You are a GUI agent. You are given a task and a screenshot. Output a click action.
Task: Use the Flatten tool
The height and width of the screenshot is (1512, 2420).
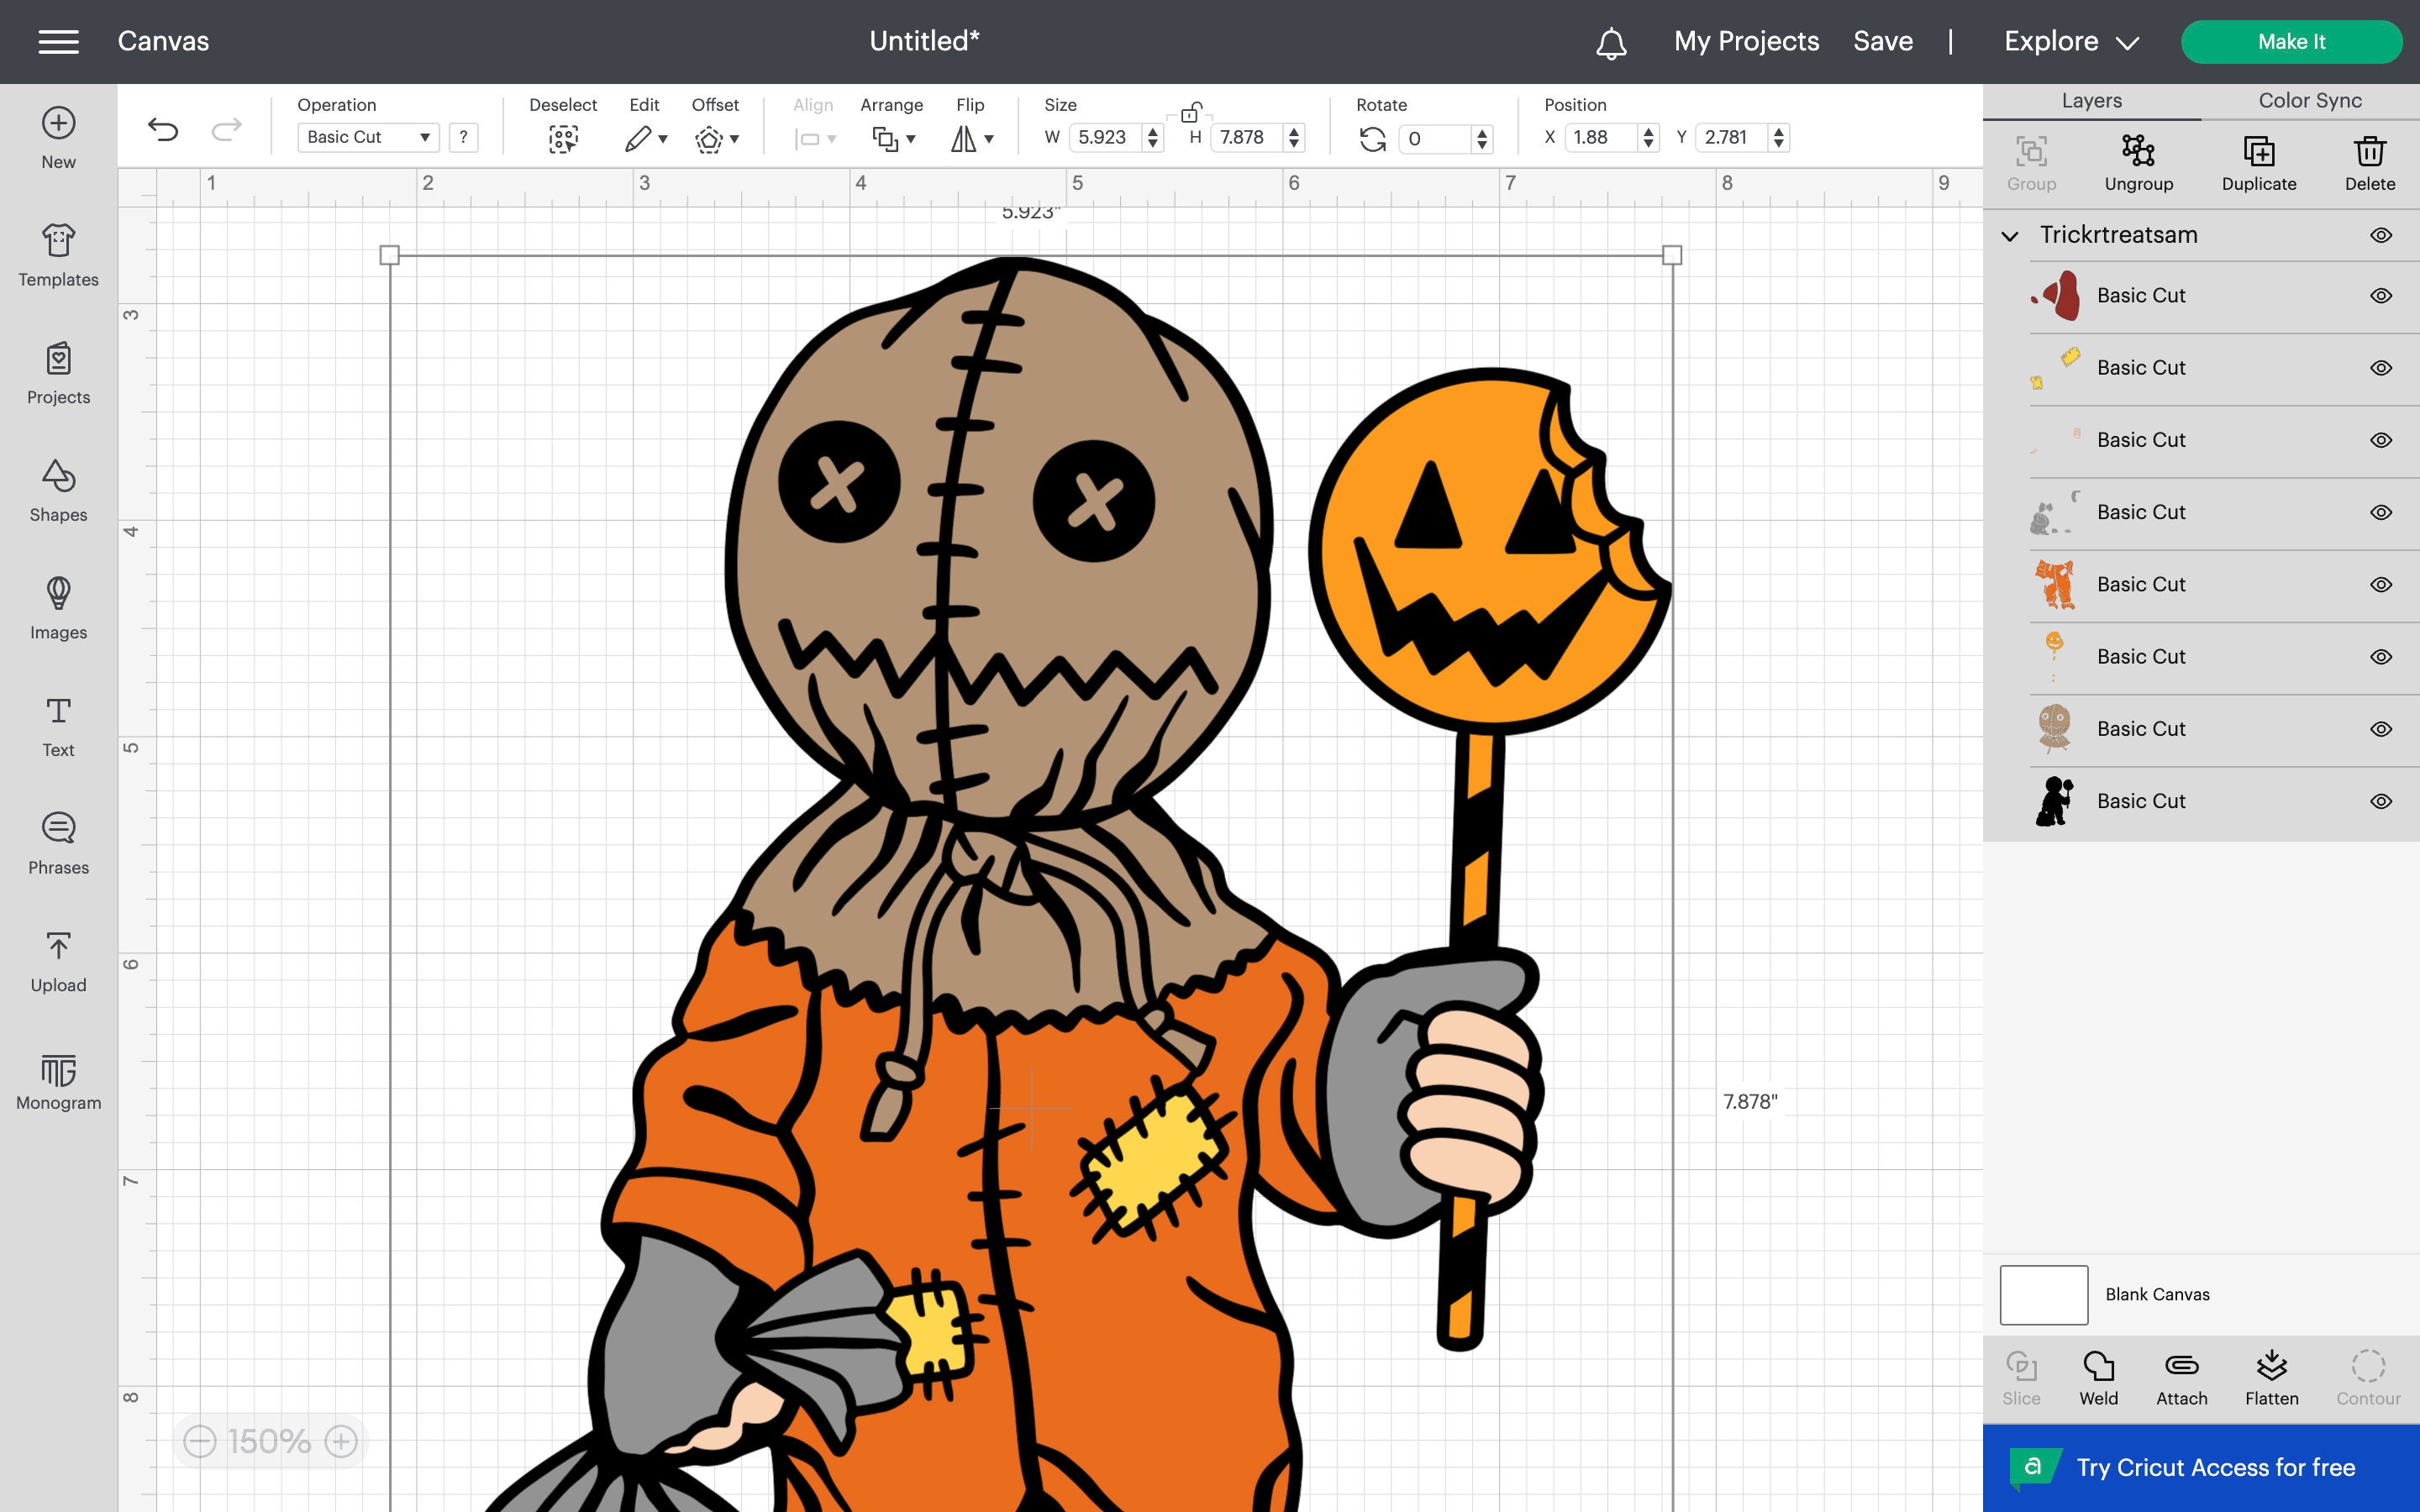point(2272,1377)
